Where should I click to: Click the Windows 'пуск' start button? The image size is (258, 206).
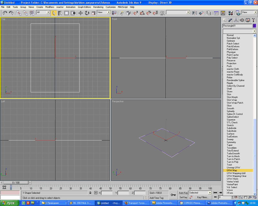click(x=10, y=203)
